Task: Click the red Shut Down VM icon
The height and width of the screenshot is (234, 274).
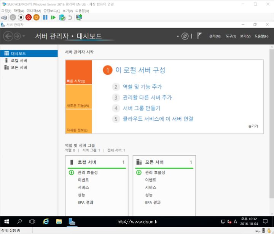Action: (29, 17)
